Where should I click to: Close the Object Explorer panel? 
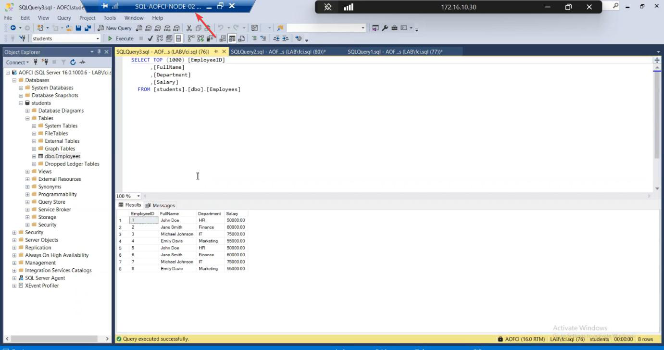pyautogui.click(x=107, y=51)
